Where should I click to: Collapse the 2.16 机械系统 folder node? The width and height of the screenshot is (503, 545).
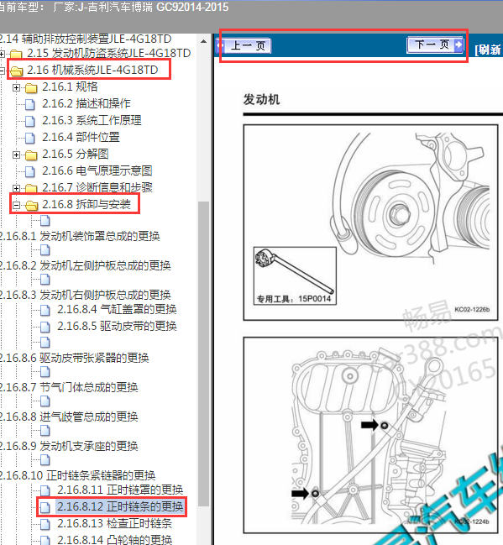[x=2, y=71]
